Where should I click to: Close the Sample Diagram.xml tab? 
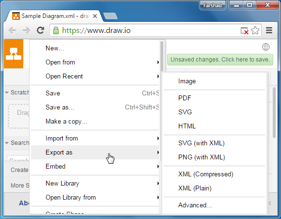(x=95, y=16)
